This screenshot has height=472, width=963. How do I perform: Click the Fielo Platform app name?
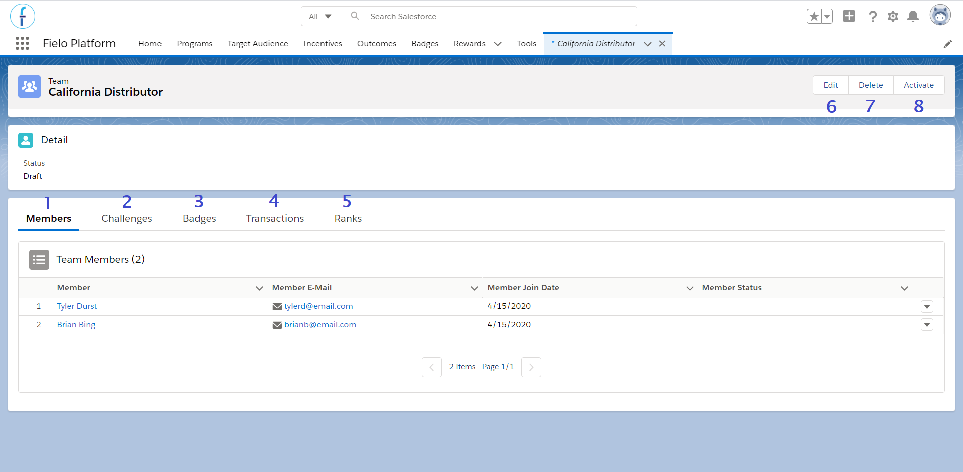point(79,43)
